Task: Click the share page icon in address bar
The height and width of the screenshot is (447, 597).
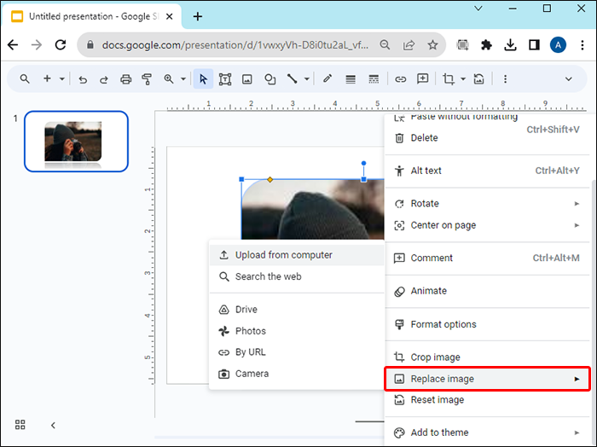Action: coord(409,45)
